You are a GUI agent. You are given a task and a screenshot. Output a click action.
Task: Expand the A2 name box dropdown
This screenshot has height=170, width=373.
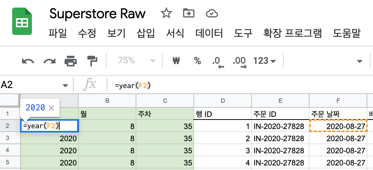[x=65, y=86]
